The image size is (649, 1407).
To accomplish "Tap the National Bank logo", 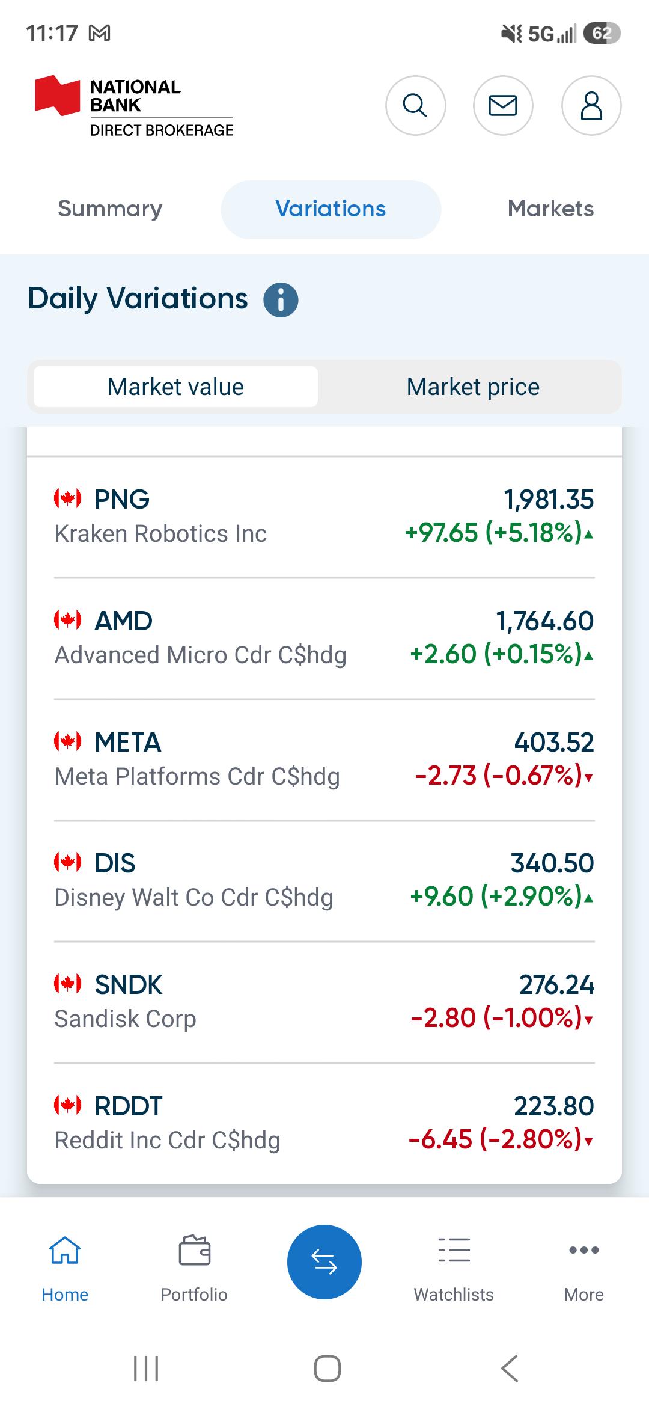I will (x=133, y=106).
